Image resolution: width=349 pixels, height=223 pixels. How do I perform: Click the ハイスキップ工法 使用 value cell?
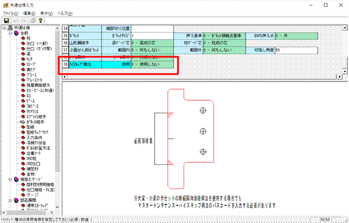pos(152,64)
